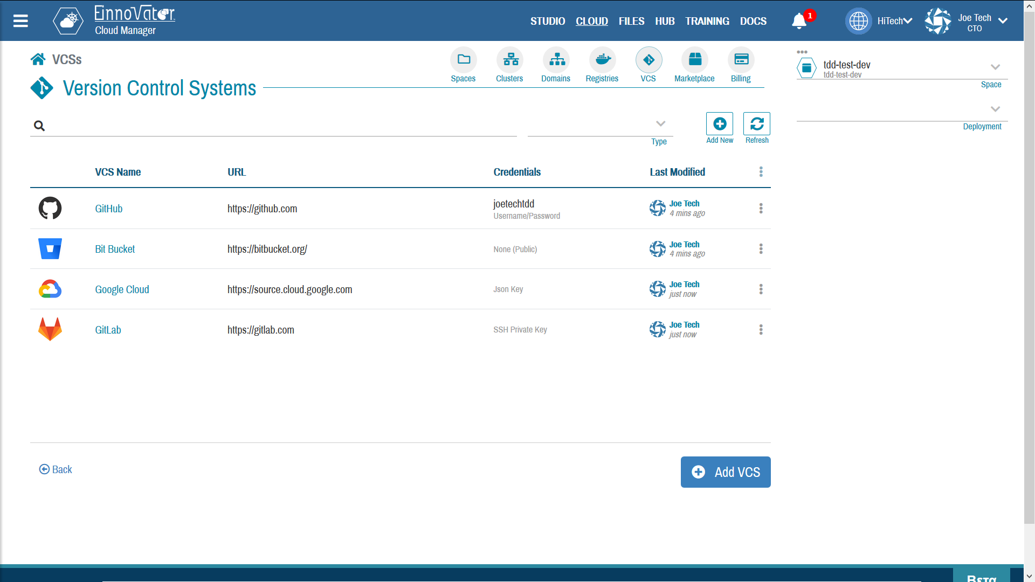Click the three-dot menu for Google Cloud
1035x582 pixels.
tap(760, 289)
